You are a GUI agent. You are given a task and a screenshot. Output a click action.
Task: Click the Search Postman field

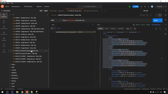[x=90, y=7]
